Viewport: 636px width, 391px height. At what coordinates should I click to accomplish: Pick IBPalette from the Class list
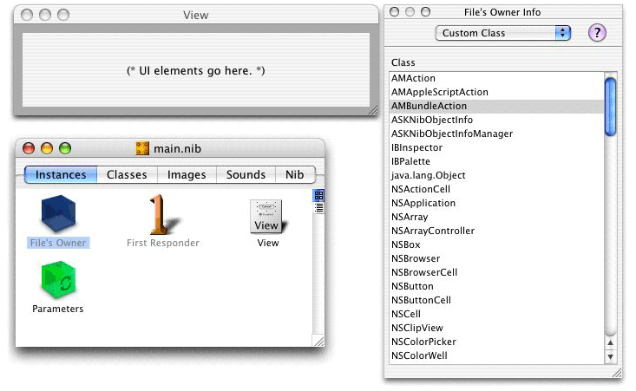496,161
